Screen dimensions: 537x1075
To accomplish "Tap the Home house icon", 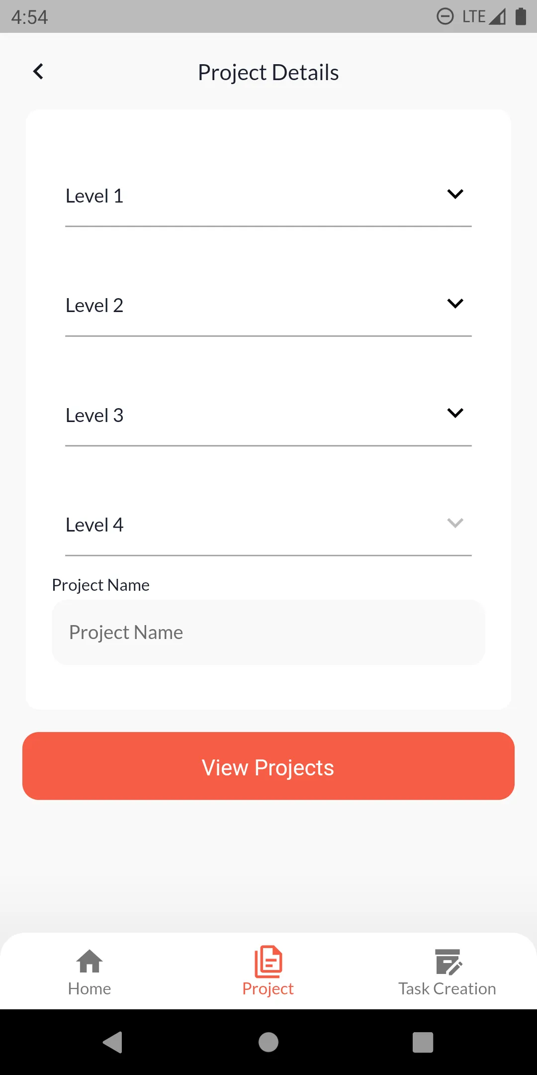I will 89,961.
